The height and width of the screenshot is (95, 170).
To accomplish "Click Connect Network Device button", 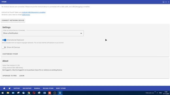I will 13,20.
